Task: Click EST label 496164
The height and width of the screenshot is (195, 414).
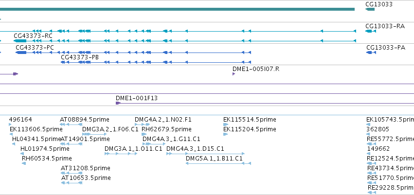Action: coord(20,120)
